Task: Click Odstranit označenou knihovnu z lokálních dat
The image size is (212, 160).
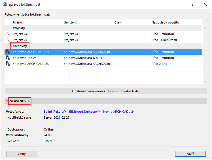Action: point(106,91)
